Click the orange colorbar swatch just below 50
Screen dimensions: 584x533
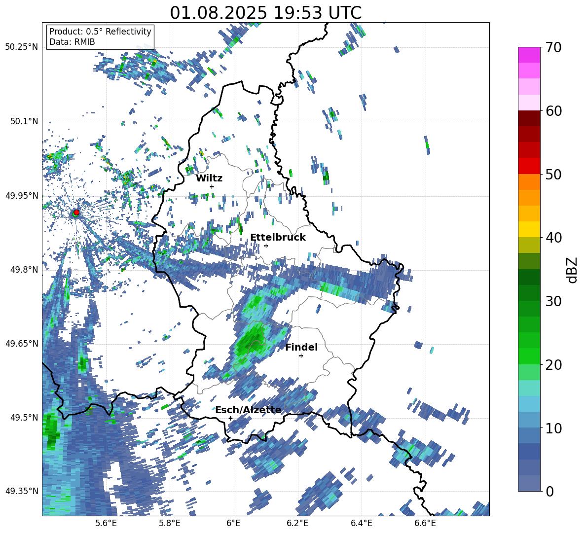529,182
